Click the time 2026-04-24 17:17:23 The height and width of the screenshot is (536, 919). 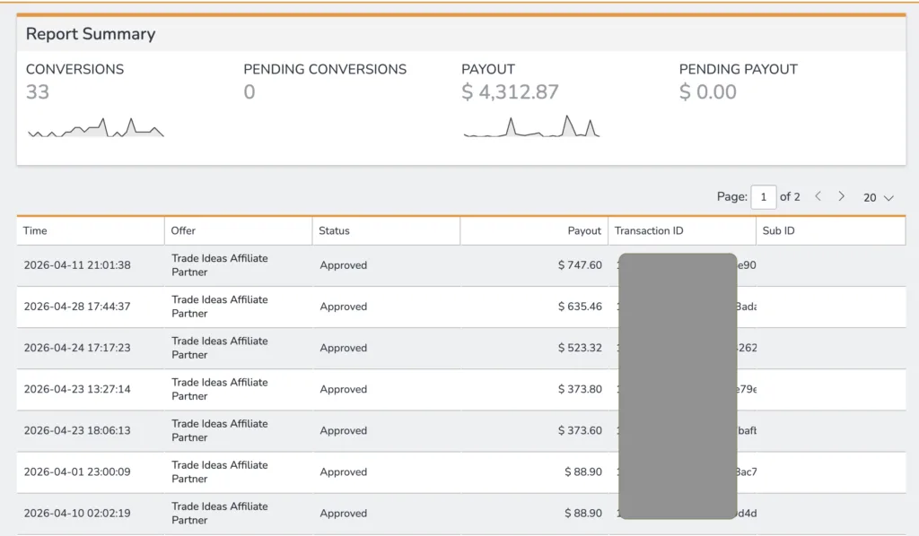point(77,348)
